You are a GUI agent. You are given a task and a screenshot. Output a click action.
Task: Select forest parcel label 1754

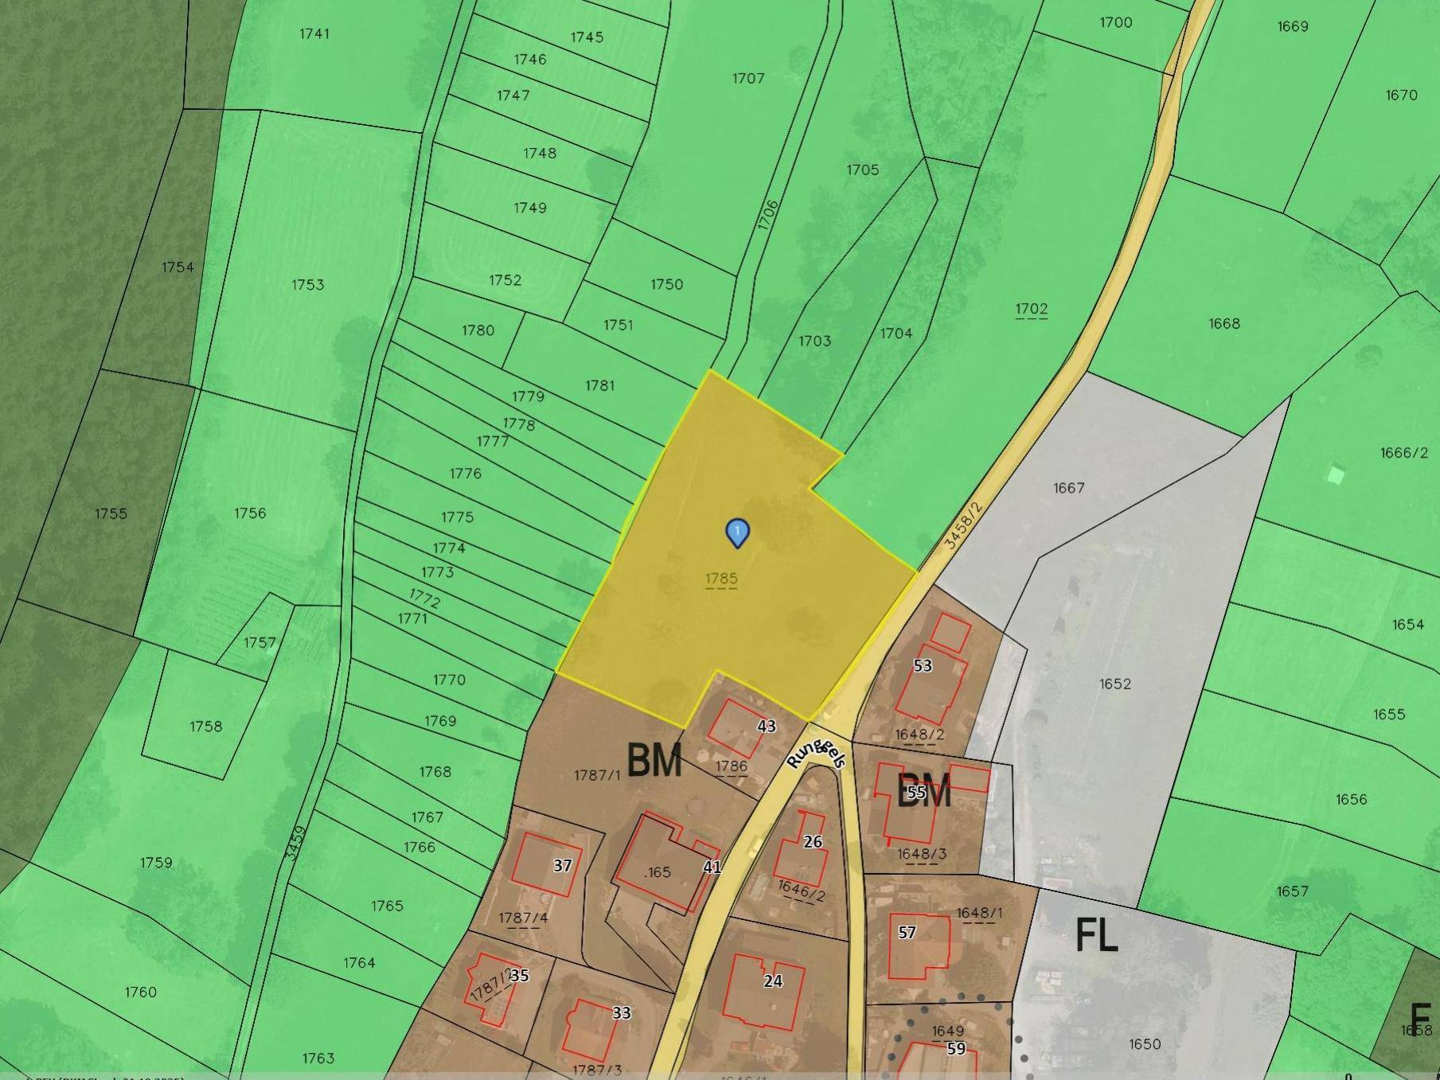(x=178, y=267)
